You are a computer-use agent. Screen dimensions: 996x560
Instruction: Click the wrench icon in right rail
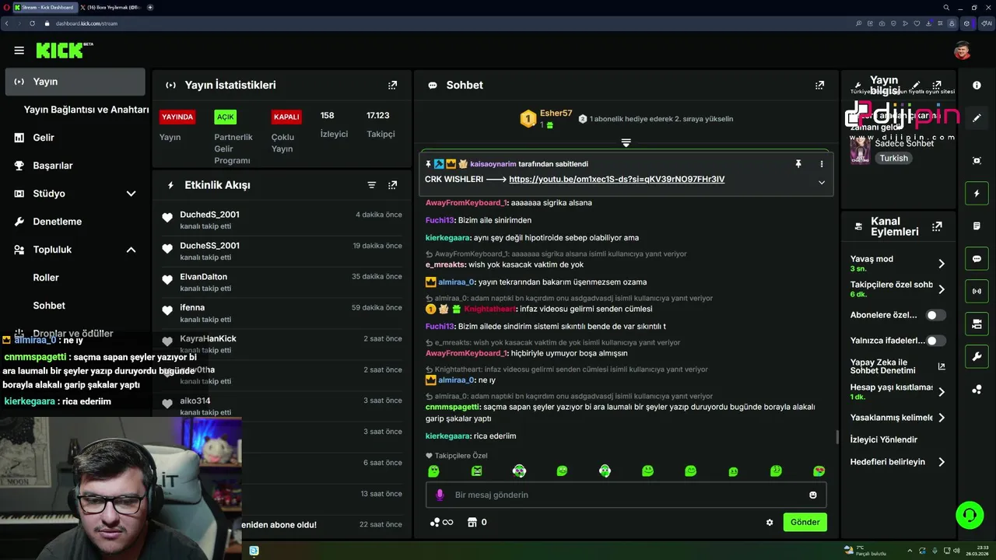977,356
